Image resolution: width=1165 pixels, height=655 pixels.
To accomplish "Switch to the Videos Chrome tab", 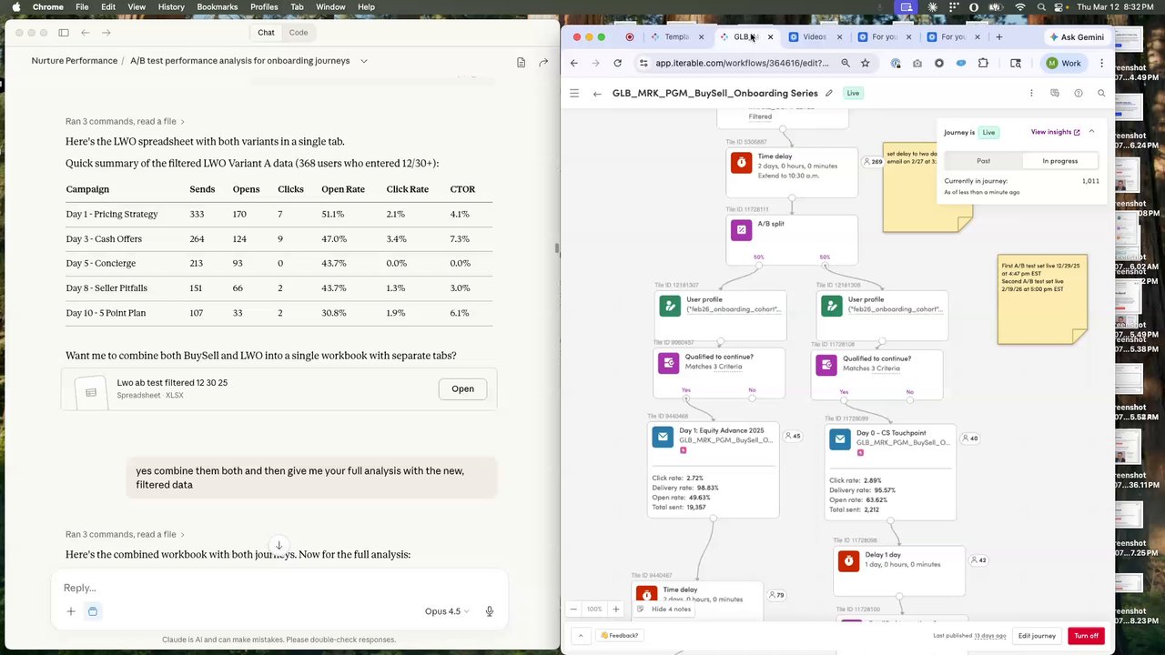I will point(814,37).
